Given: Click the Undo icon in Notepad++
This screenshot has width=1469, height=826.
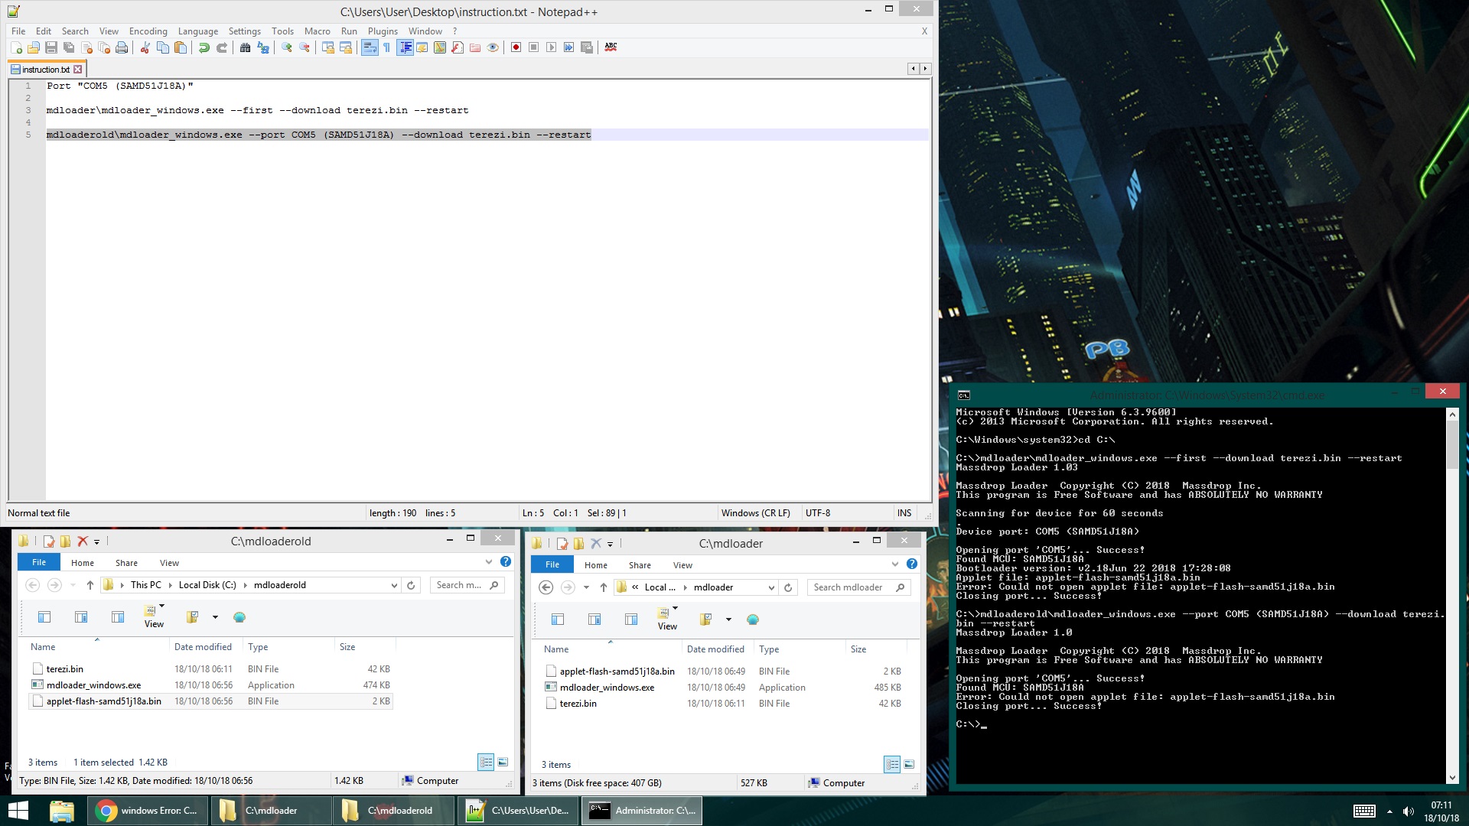Looking at the screenshot, I should click(204, 47).
